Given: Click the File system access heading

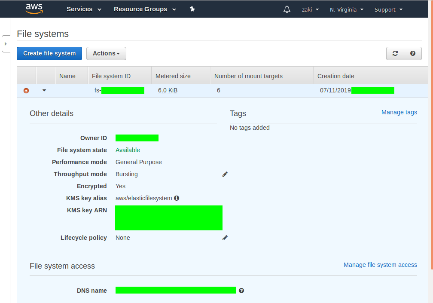Looking at the screenshot, I should tap(62, 266).
